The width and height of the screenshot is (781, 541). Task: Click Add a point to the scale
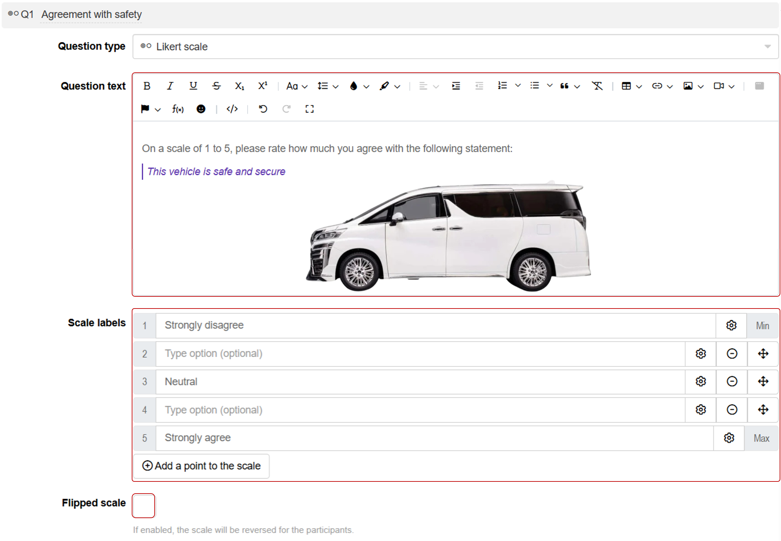tap(201, 466)
